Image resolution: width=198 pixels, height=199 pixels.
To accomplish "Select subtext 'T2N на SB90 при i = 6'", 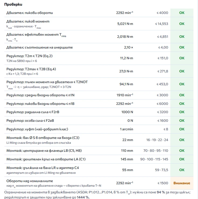I will tap(22, 61).
